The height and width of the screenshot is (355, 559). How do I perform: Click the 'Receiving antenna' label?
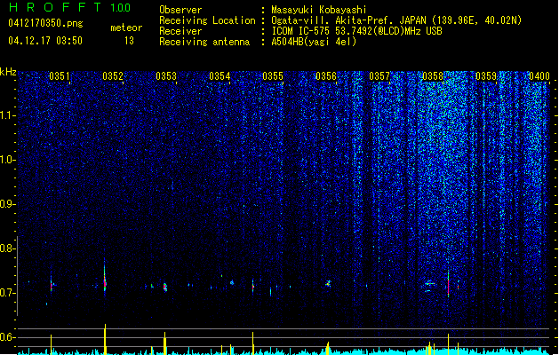point(204,42)
